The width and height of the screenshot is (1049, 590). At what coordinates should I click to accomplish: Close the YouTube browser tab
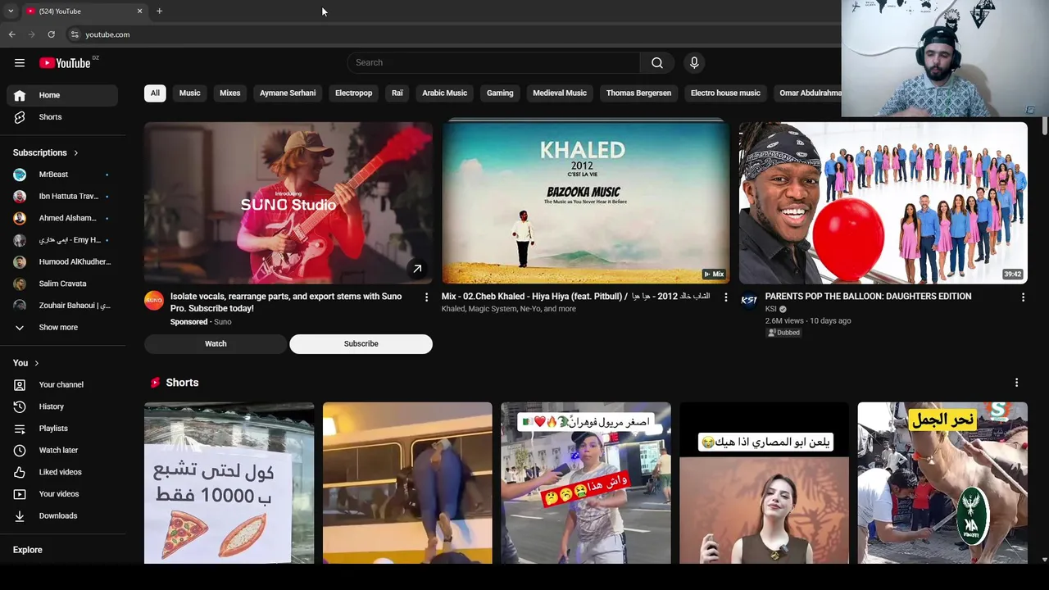point(139,11)
